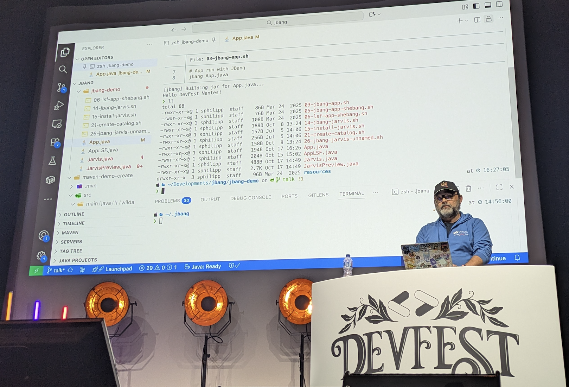569x387 pixels.
Task: Open the Accounts menu icon
Action: [x=44, y=236]
